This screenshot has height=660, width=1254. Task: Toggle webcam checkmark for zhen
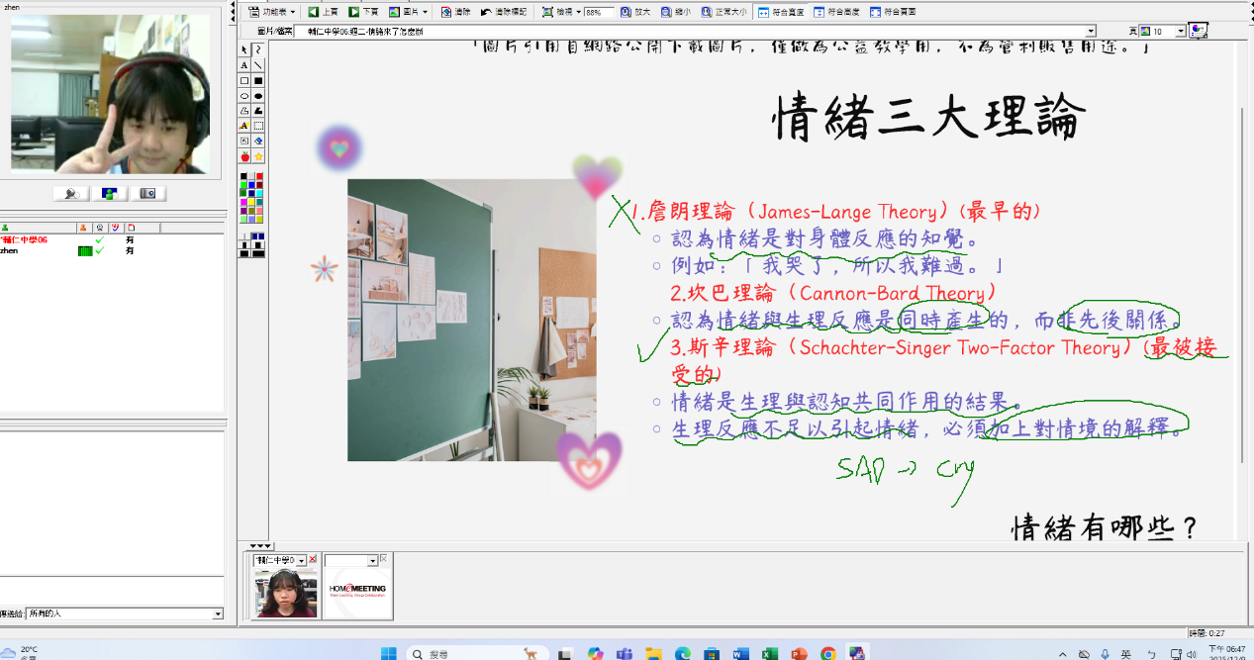tap(99, 250)
